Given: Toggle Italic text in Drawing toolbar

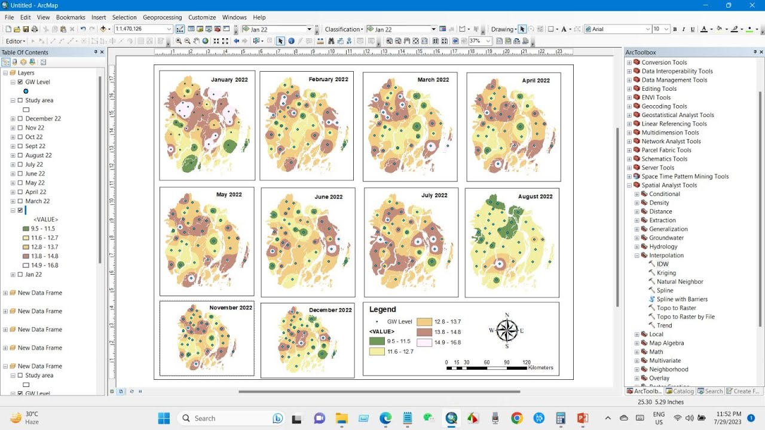Looking at the screenshot, I should (684, 29).
